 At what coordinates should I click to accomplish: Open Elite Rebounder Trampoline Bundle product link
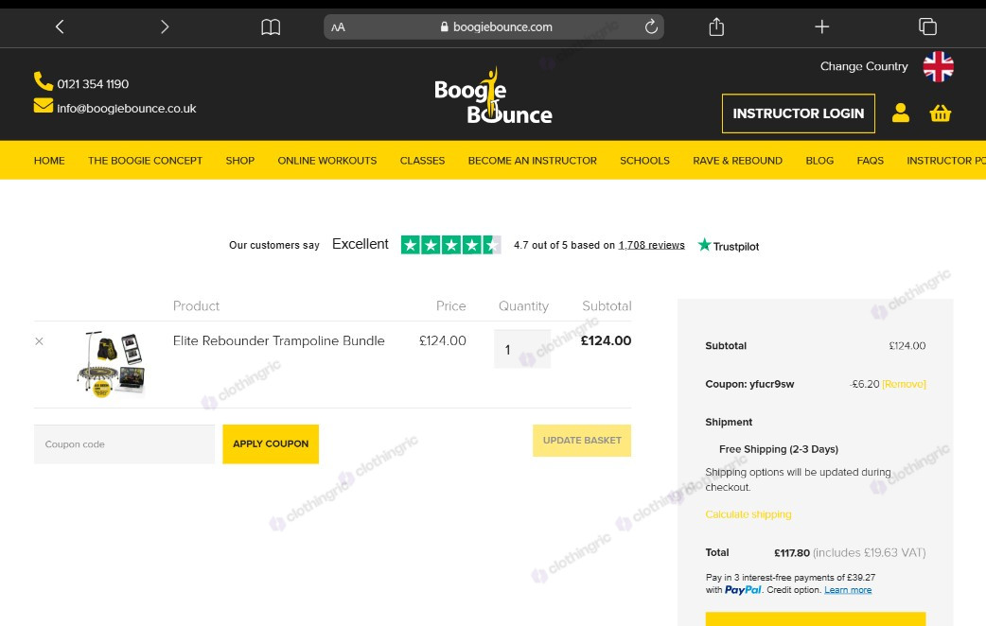pyautogui.click(x=278, y=340)
